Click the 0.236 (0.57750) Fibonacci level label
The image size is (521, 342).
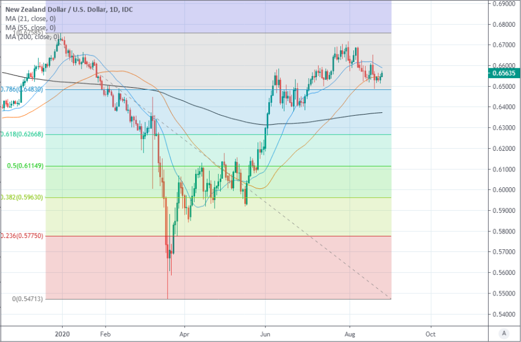coord(22,236)
